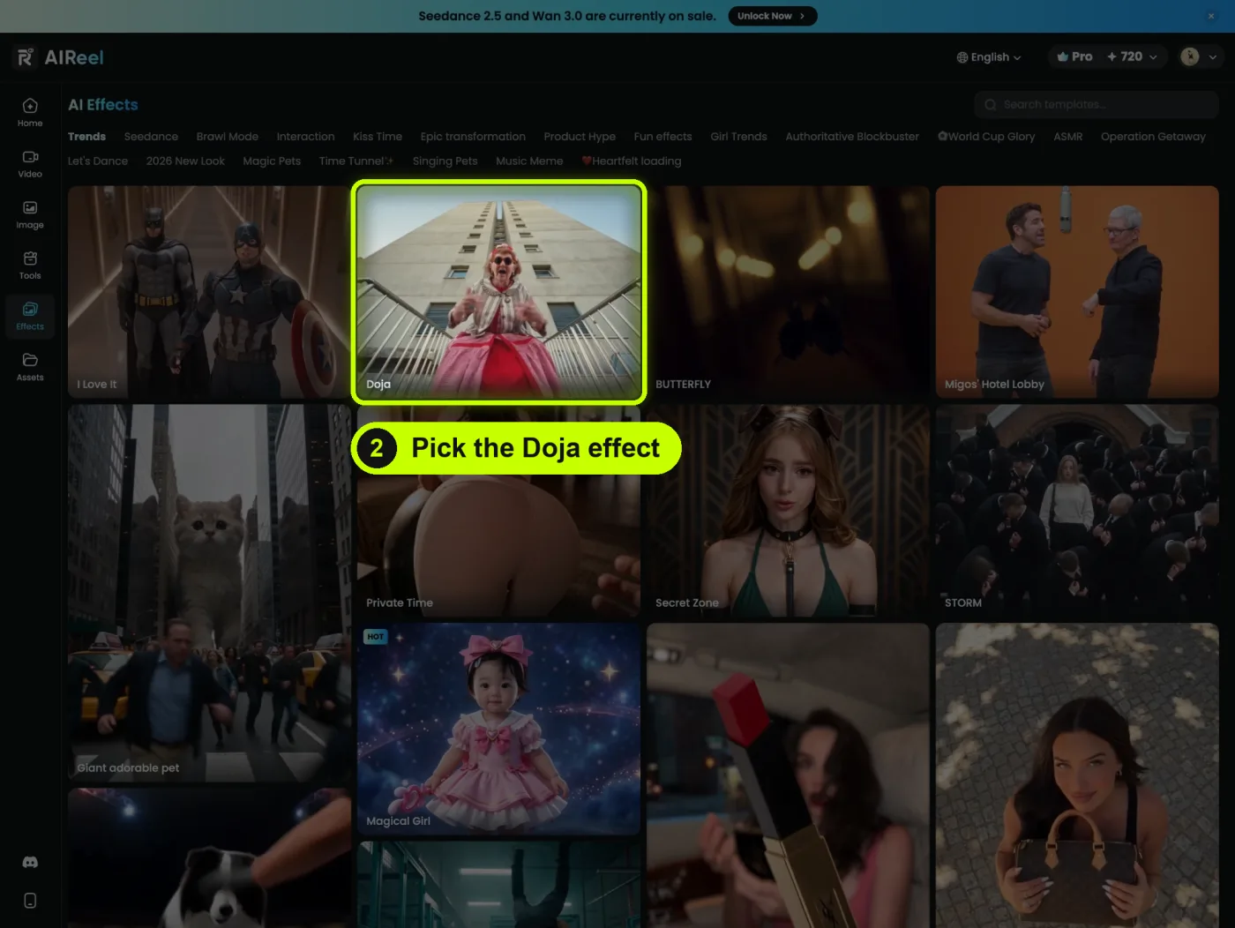This screenshot has width=1235, height=928.
Task: Select the Operation Getaway tab
Action: 1153,137
